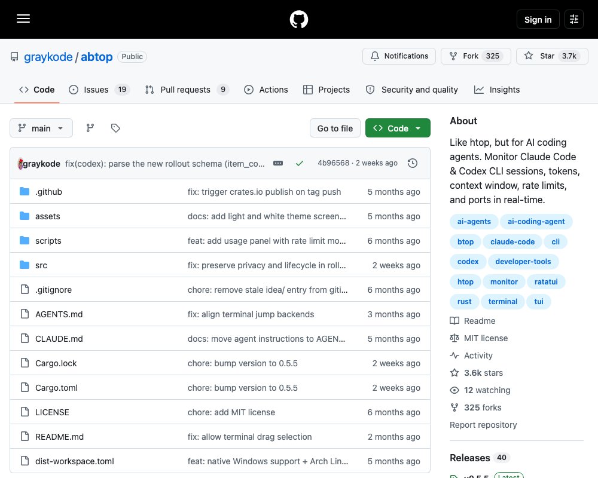This screenshot has width=598, height=478.
Task: Click the green commit status checkmark
Action: (x=300, y=164)
